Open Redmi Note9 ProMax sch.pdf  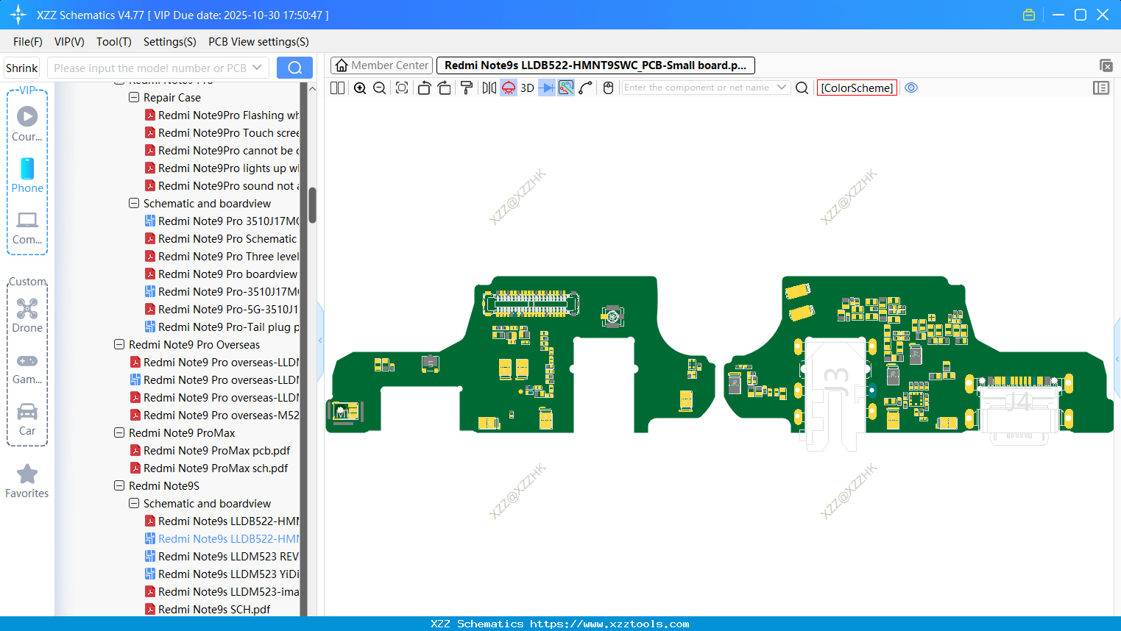(x=216, y=468)
